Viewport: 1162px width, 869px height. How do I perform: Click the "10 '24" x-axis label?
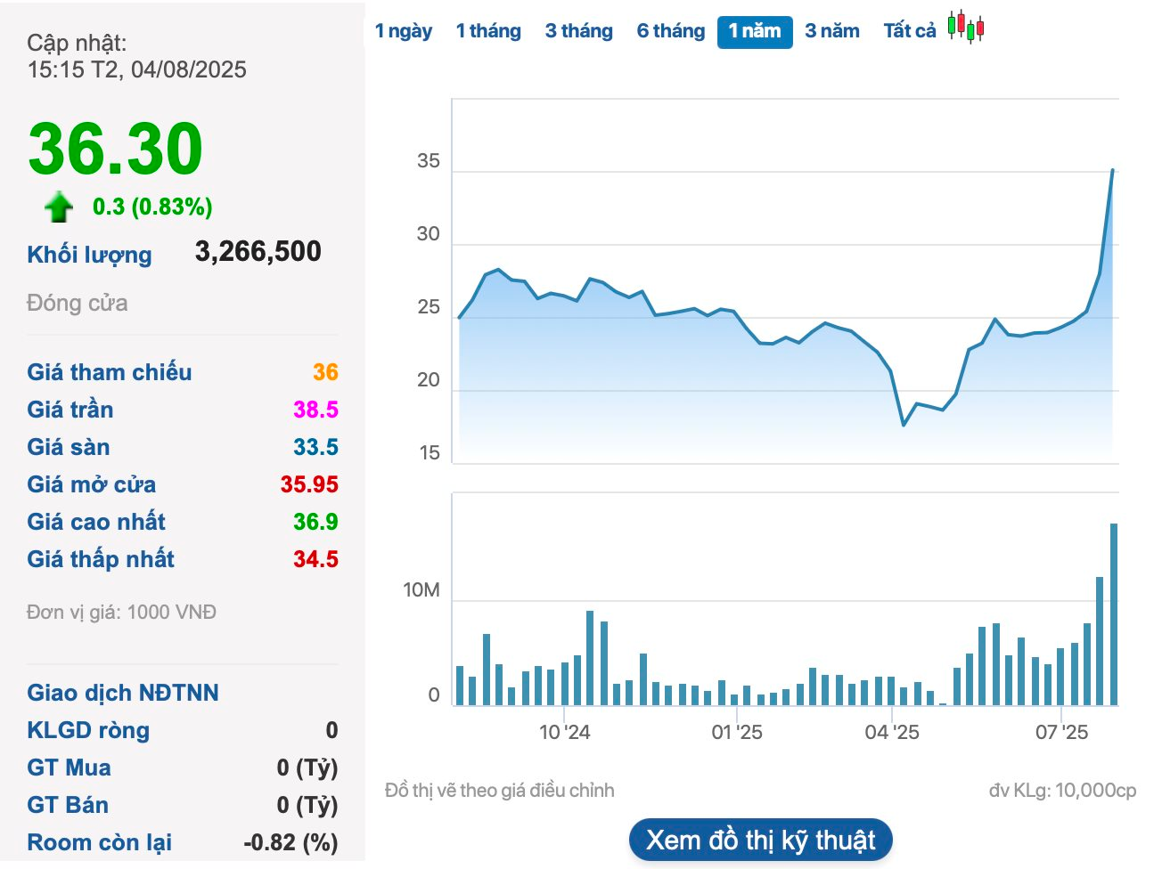click(x=564, y=732)
